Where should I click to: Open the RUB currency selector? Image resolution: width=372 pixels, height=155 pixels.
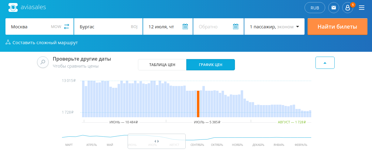[315, 8]
